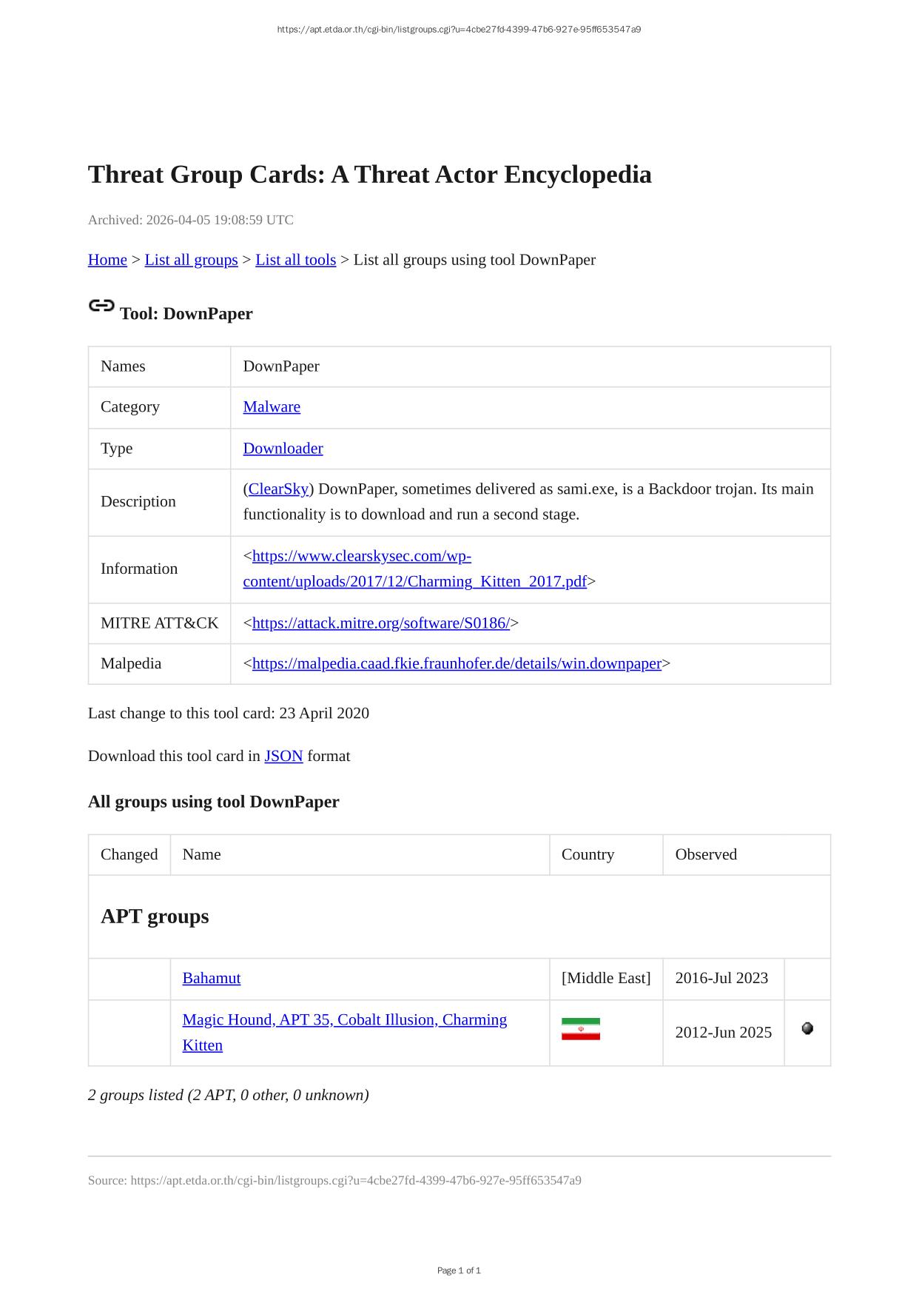Open the List all groups breadcrumb

pos(191,260)
